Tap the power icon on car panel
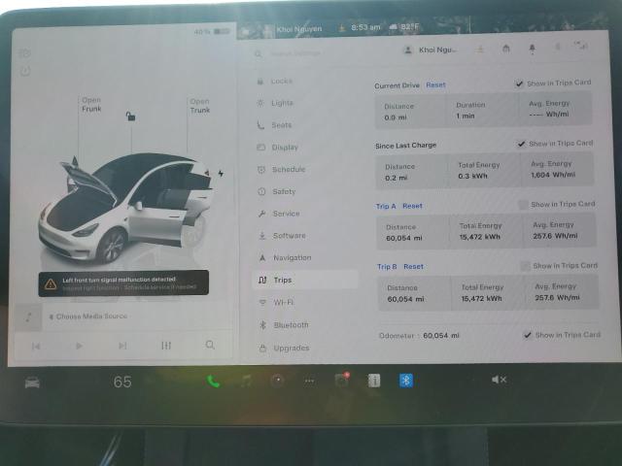Image resolution: width=622 pixels, height=466 pixels. click(25, 71)
